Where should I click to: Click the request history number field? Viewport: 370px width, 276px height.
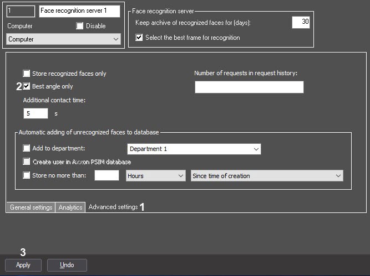pyautogui.click(x=249, y=87)
